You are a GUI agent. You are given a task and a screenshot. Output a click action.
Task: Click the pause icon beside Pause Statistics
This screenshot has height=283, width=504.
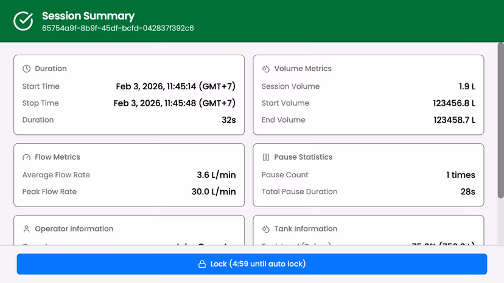click(x=266, y=157)
